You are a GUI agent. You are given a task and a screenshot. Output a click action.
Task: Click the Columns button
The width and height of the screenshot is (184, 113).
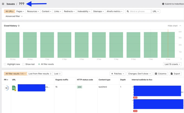coord(160,74)
